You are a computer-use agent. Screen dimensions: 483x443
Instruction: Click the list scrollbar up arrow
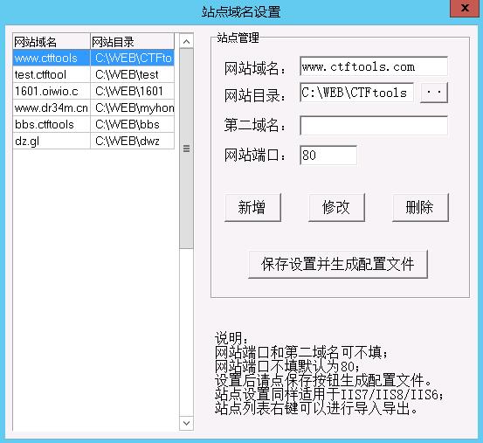(x=186, y=41)
